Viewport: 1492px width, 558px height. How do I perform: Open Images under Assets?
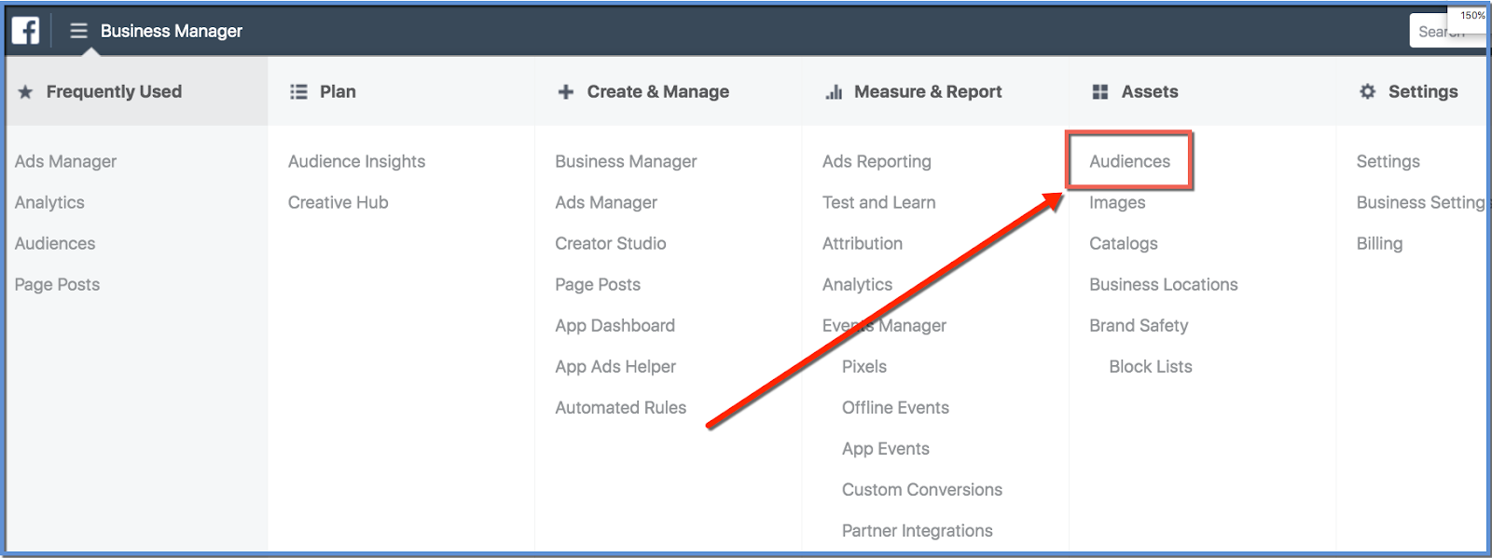(1117, 202)
